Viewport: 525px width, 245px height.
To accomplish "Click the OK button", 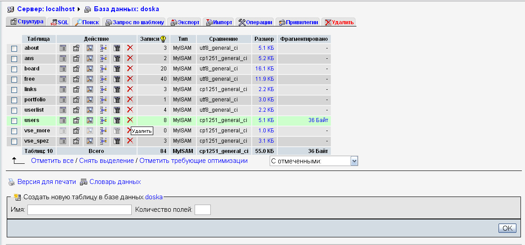I will (507, 228).
